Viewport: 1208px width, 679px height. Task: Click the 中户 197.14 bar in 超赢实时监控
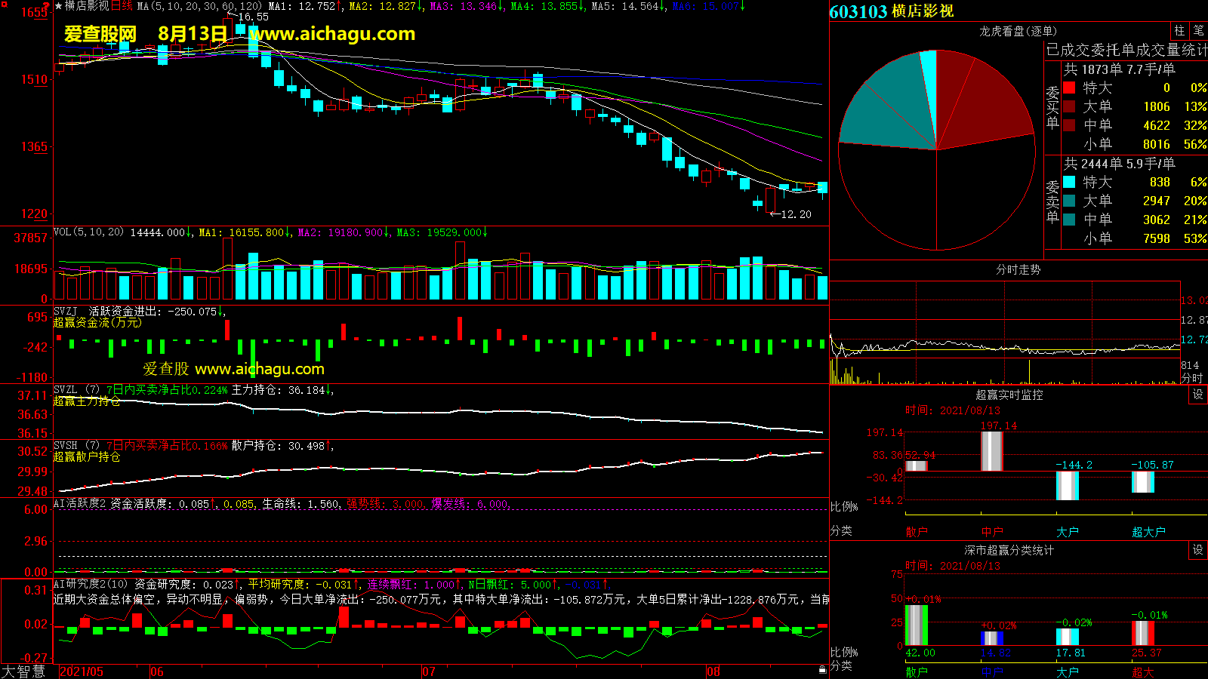pos(991,451)
